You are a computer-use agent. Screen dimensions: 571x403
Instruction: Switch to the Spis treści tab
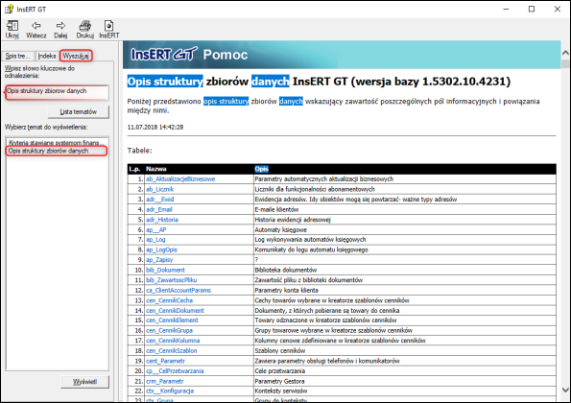[x=17, y=56]
